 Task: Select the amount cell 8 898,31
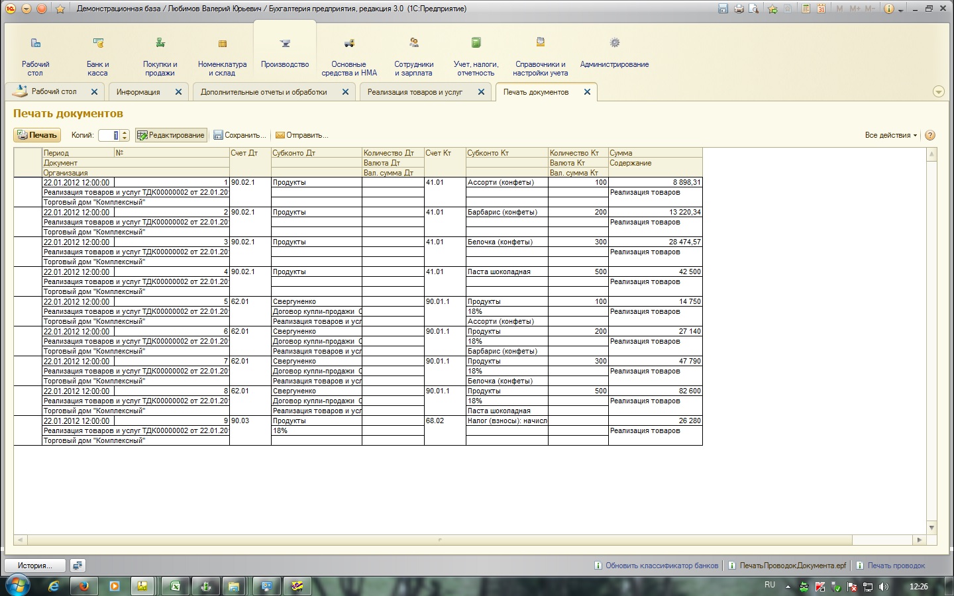point(655,182)
